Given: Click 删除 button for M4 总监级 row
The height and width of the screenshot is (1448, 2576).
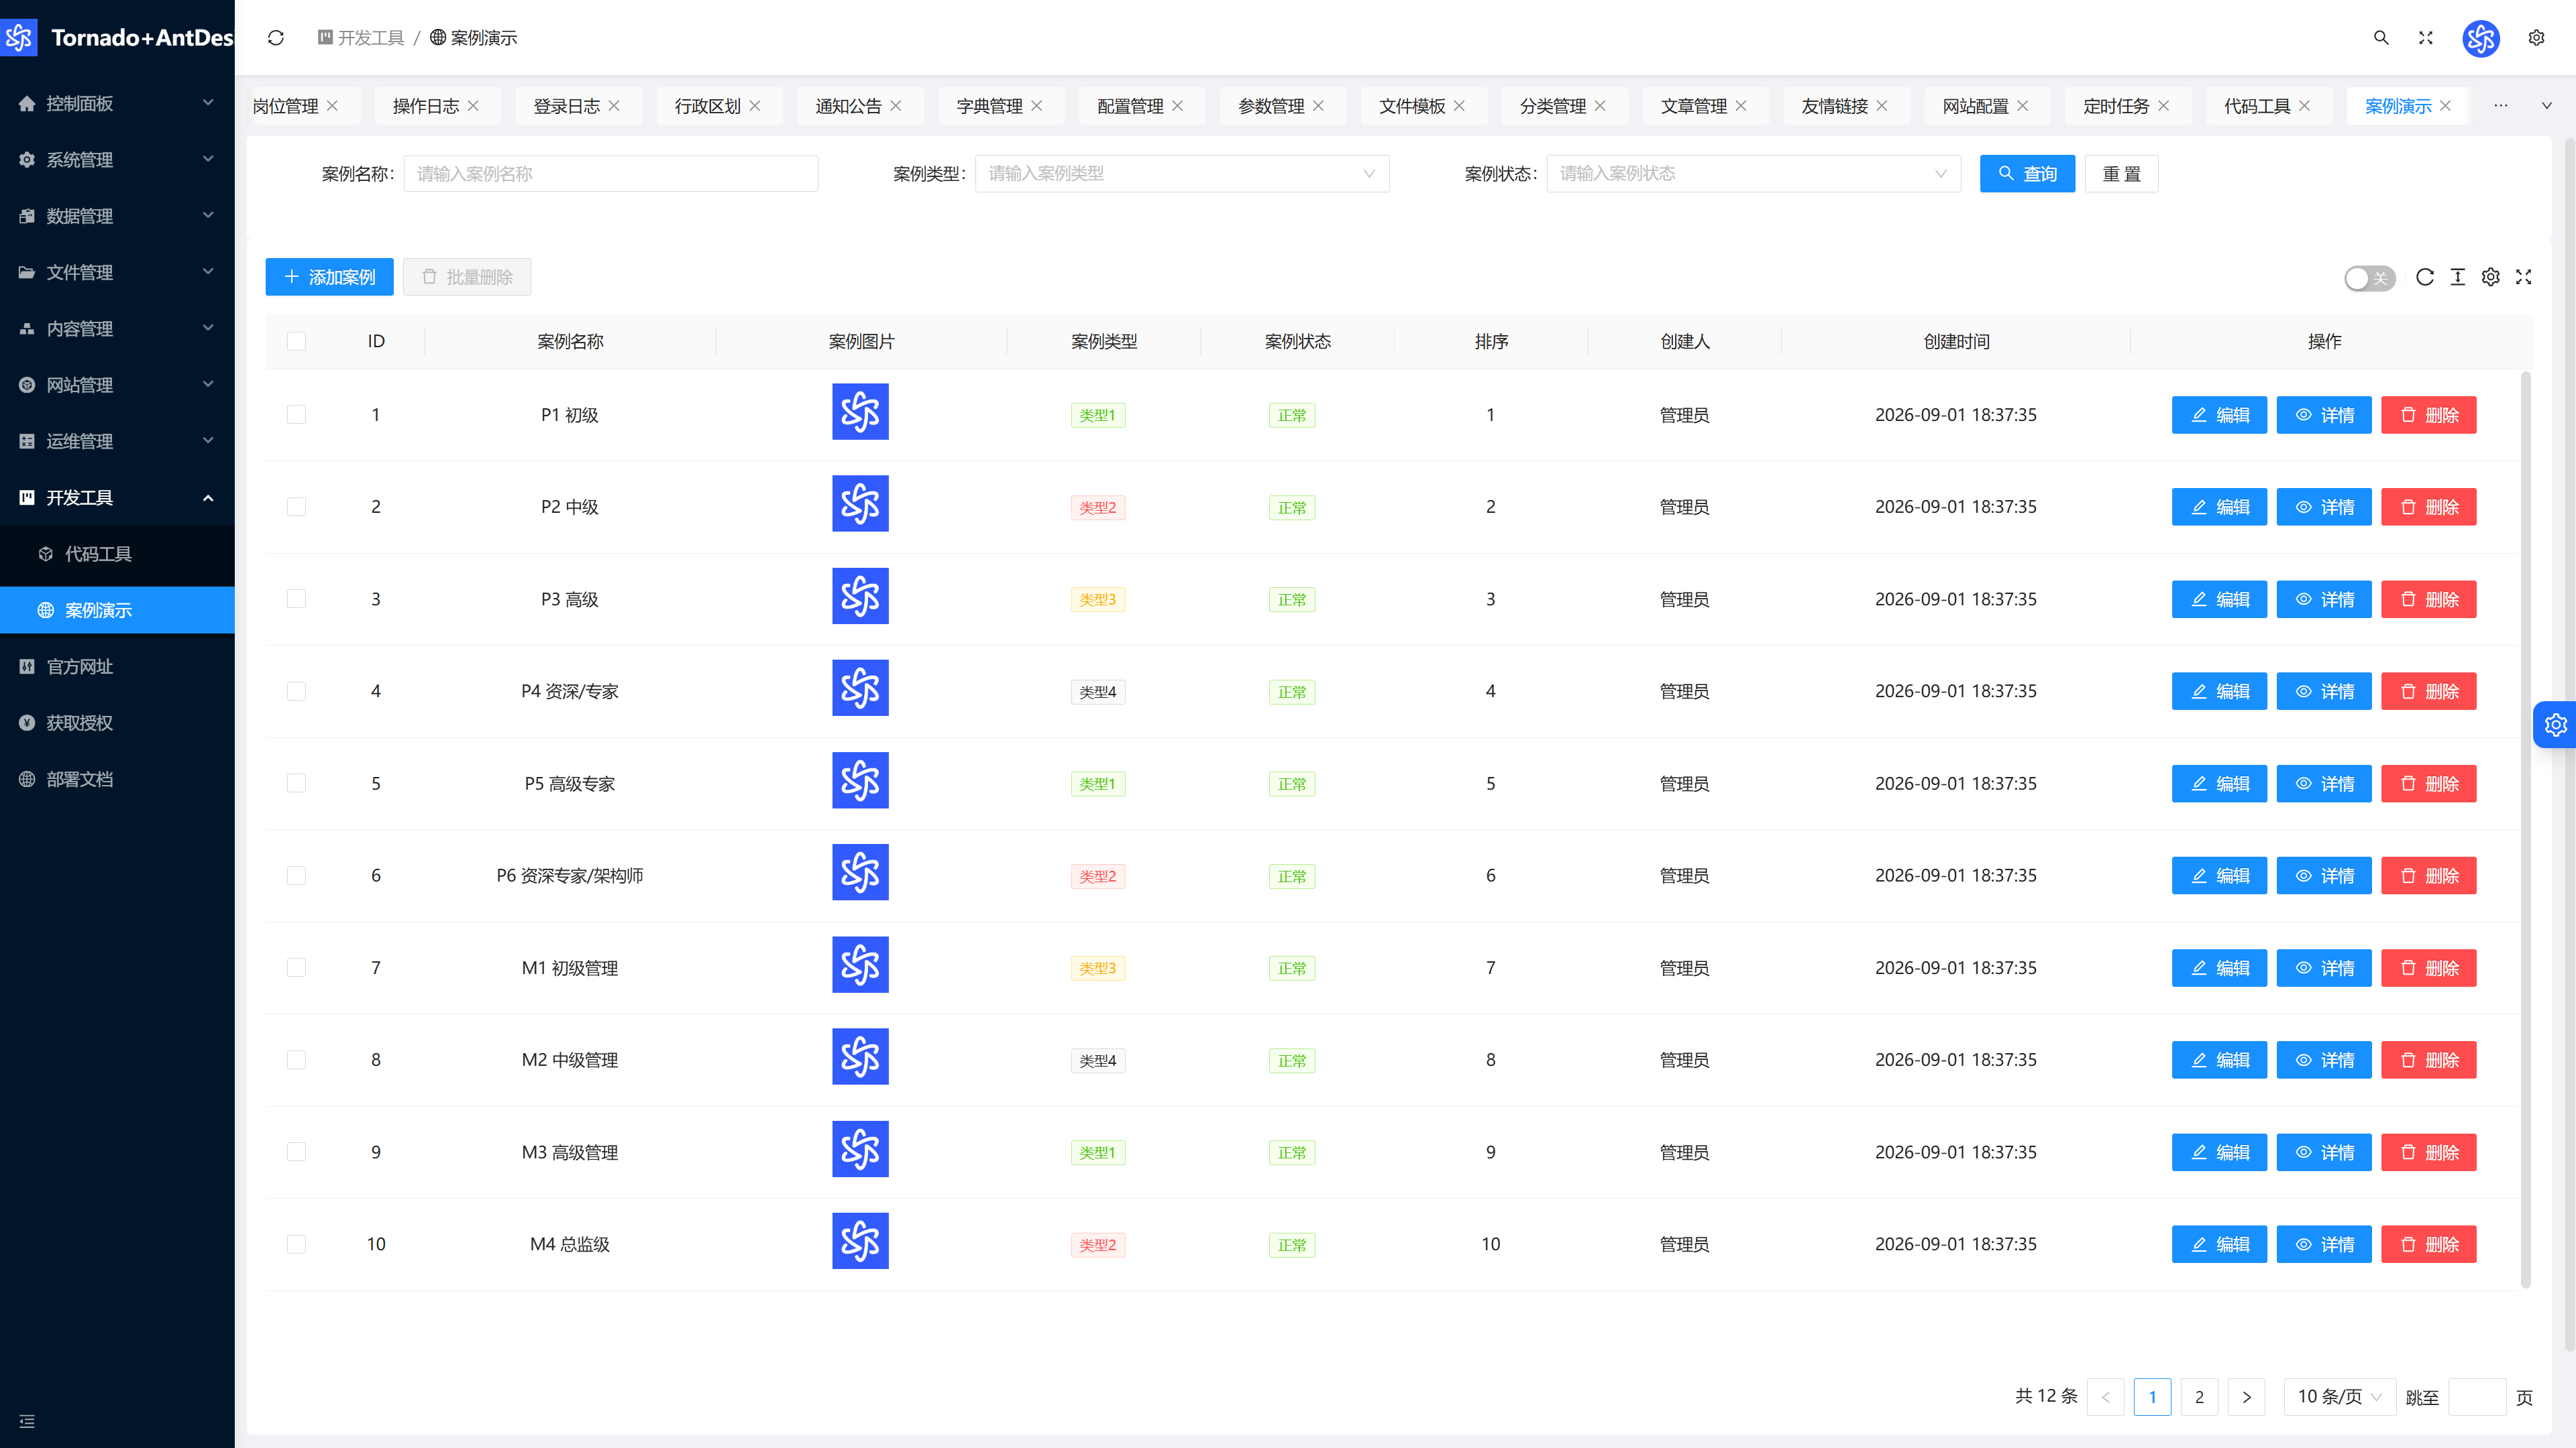Looking at the screenshot, I should pos(2428,1244).
